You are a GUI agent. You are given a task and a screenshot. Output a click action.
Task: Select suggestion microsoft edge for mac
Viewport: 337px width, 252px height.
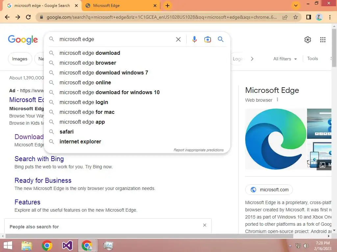pos(137,112)
